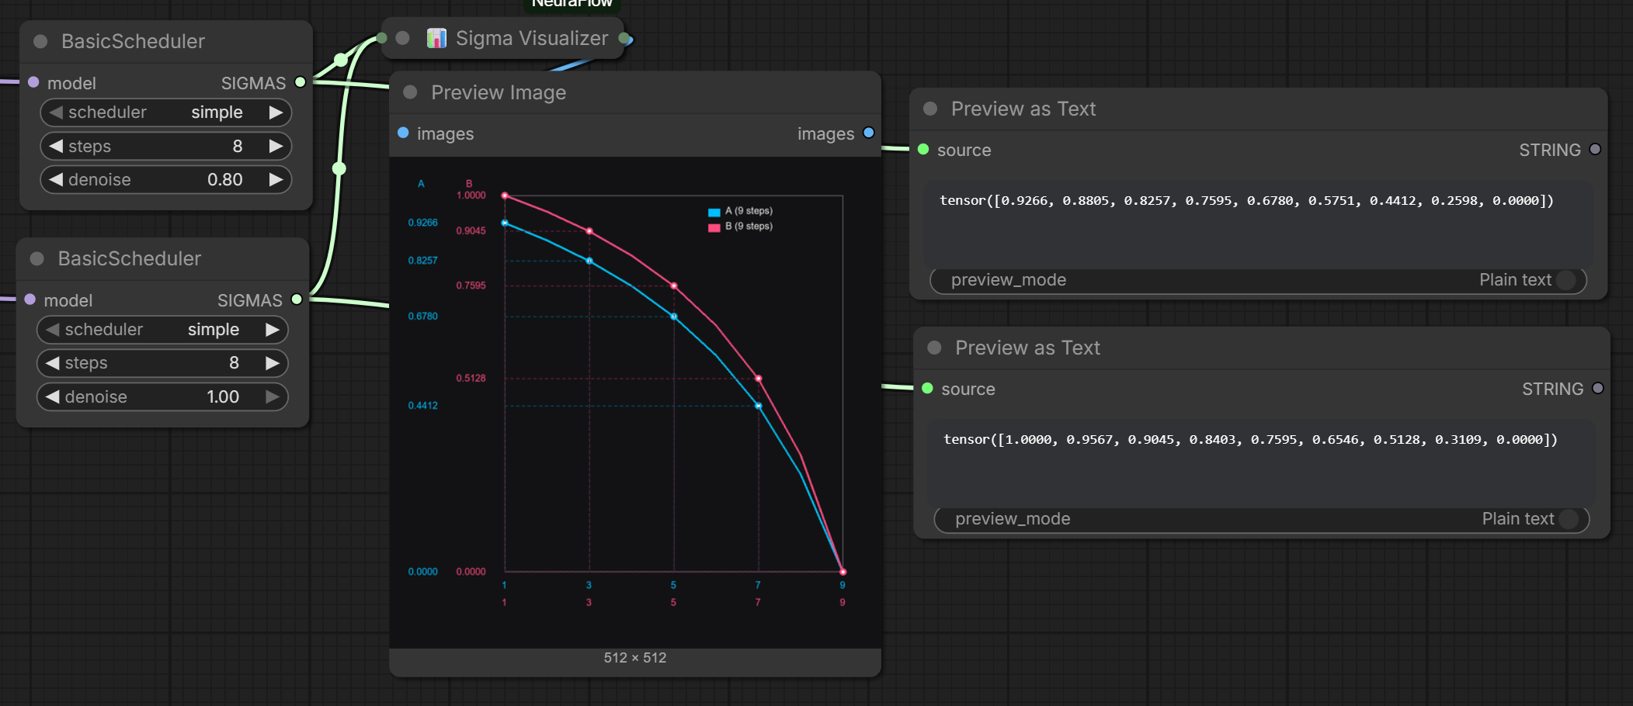Click model input socket on top BasicScheduler
1633x706 pixels.
coord(33,81)
